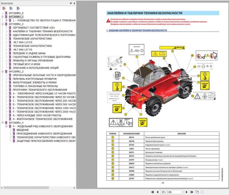Collapse the 647269RU_4 bookmark node
The height and width of the screenshot is (195, 229).
point(2,122)
